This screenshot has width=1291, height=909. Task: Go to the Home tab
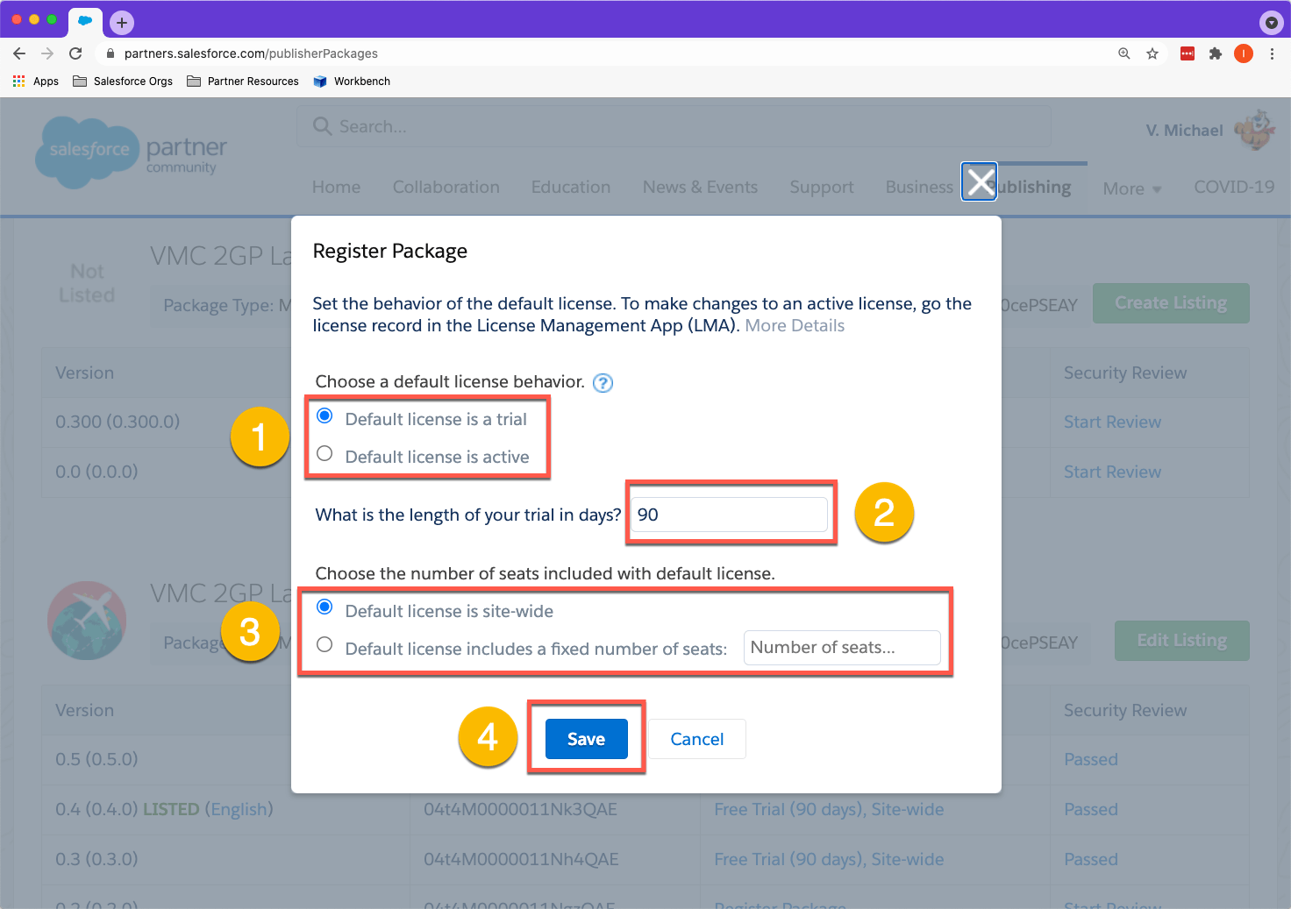[x=336, y=187]
